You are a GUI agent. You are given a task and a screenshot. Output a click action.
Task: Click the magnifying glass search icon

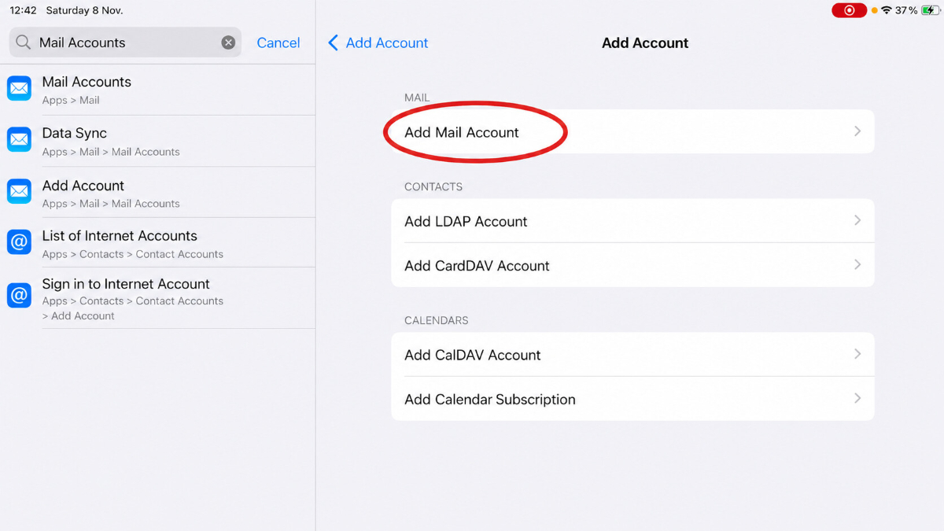[x=24, y=42]
